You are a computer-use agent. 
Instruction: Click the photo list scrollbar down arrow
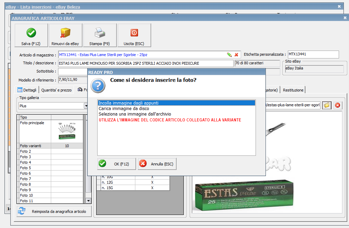[x=88, y=200]
